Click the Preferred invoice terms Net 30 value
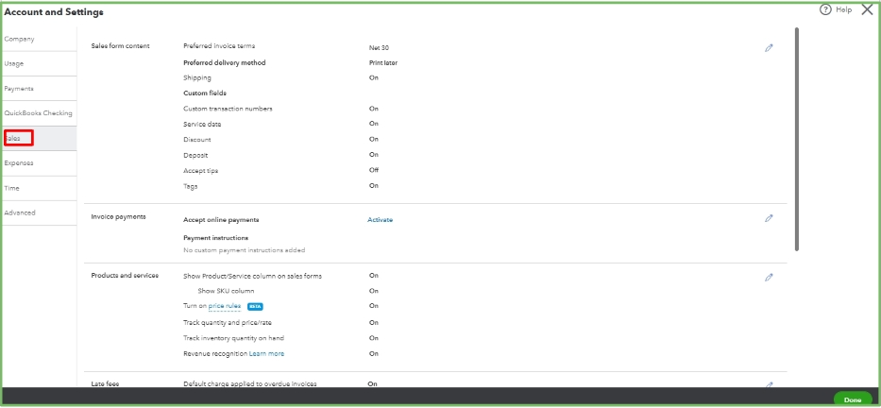The height and width of the screenshot is (408, 881). 379,47
